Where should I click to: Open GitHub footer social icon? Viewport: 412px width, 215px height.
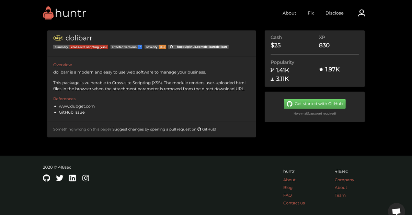tap(46, 178)
